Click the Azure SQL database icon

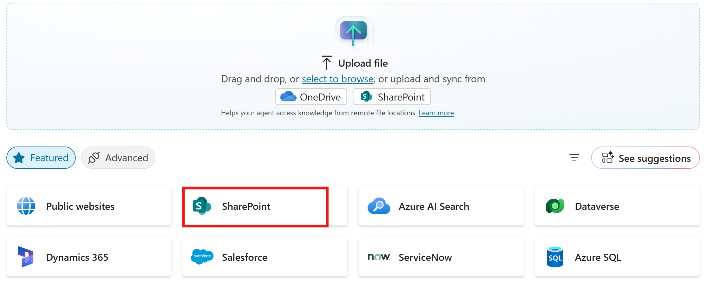(x=555, y=257)
